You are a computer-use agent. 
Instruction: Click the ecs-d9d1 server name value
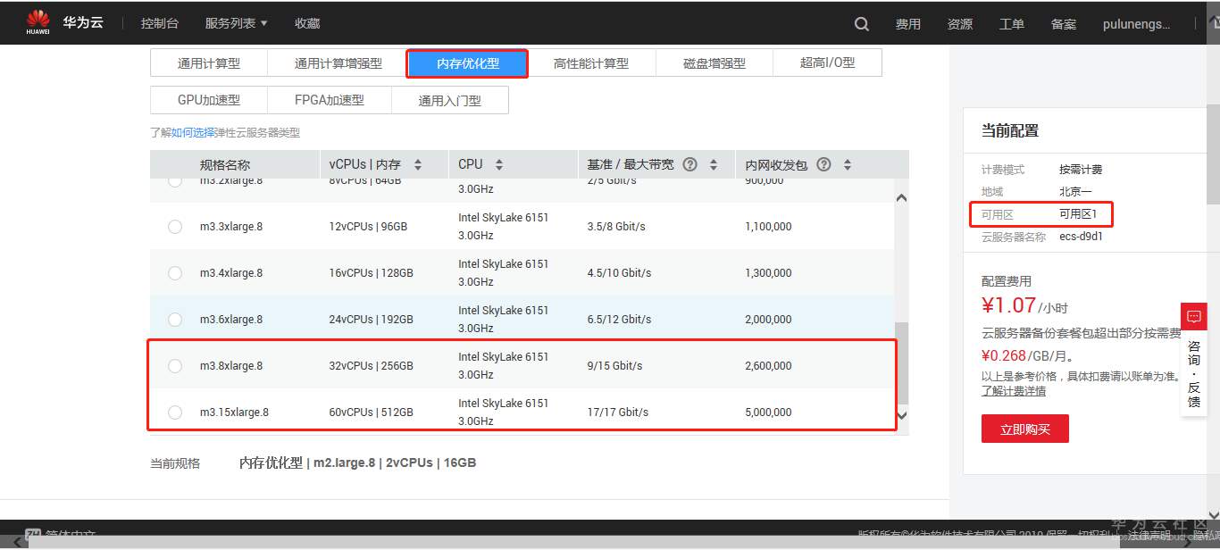click(x=1081, y=237)
